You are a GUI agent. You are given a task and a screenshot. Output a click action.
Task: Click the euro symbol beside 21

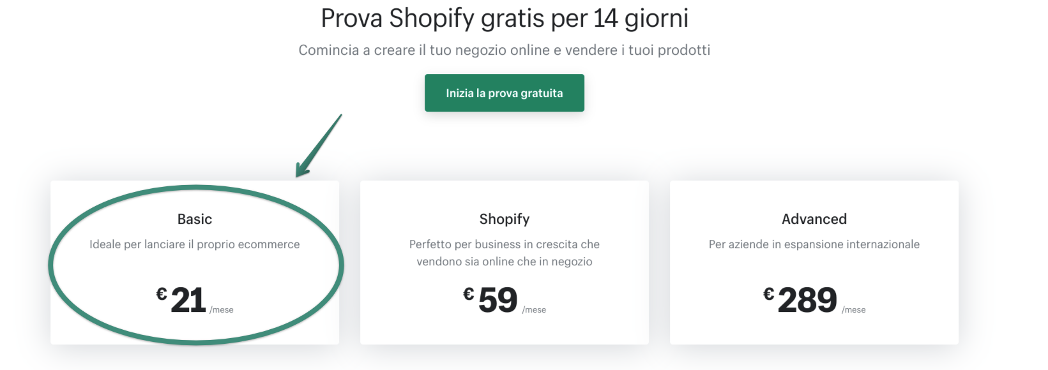coord(162,294)
